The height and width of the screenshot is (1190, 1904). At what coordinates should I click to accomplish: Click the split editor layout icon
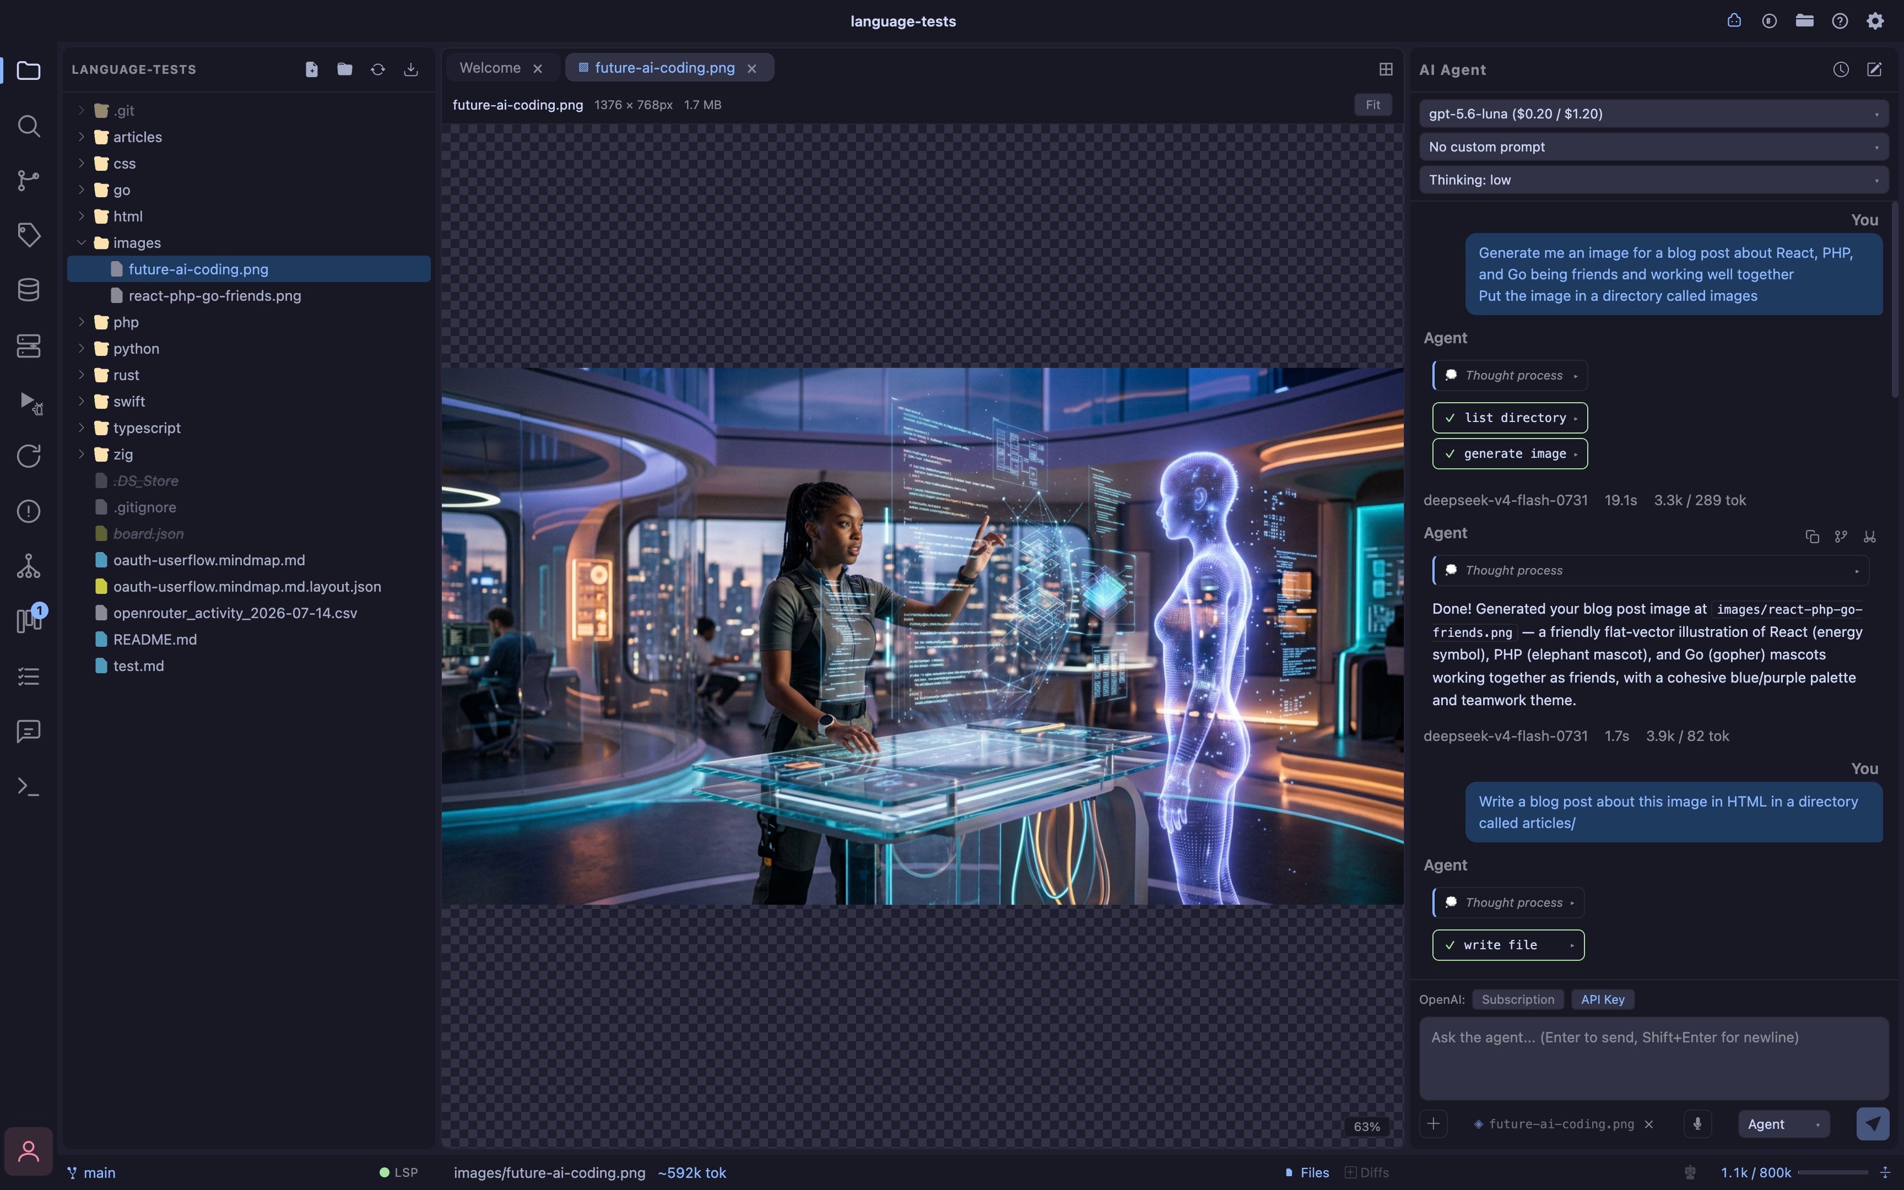point(1386,69)
